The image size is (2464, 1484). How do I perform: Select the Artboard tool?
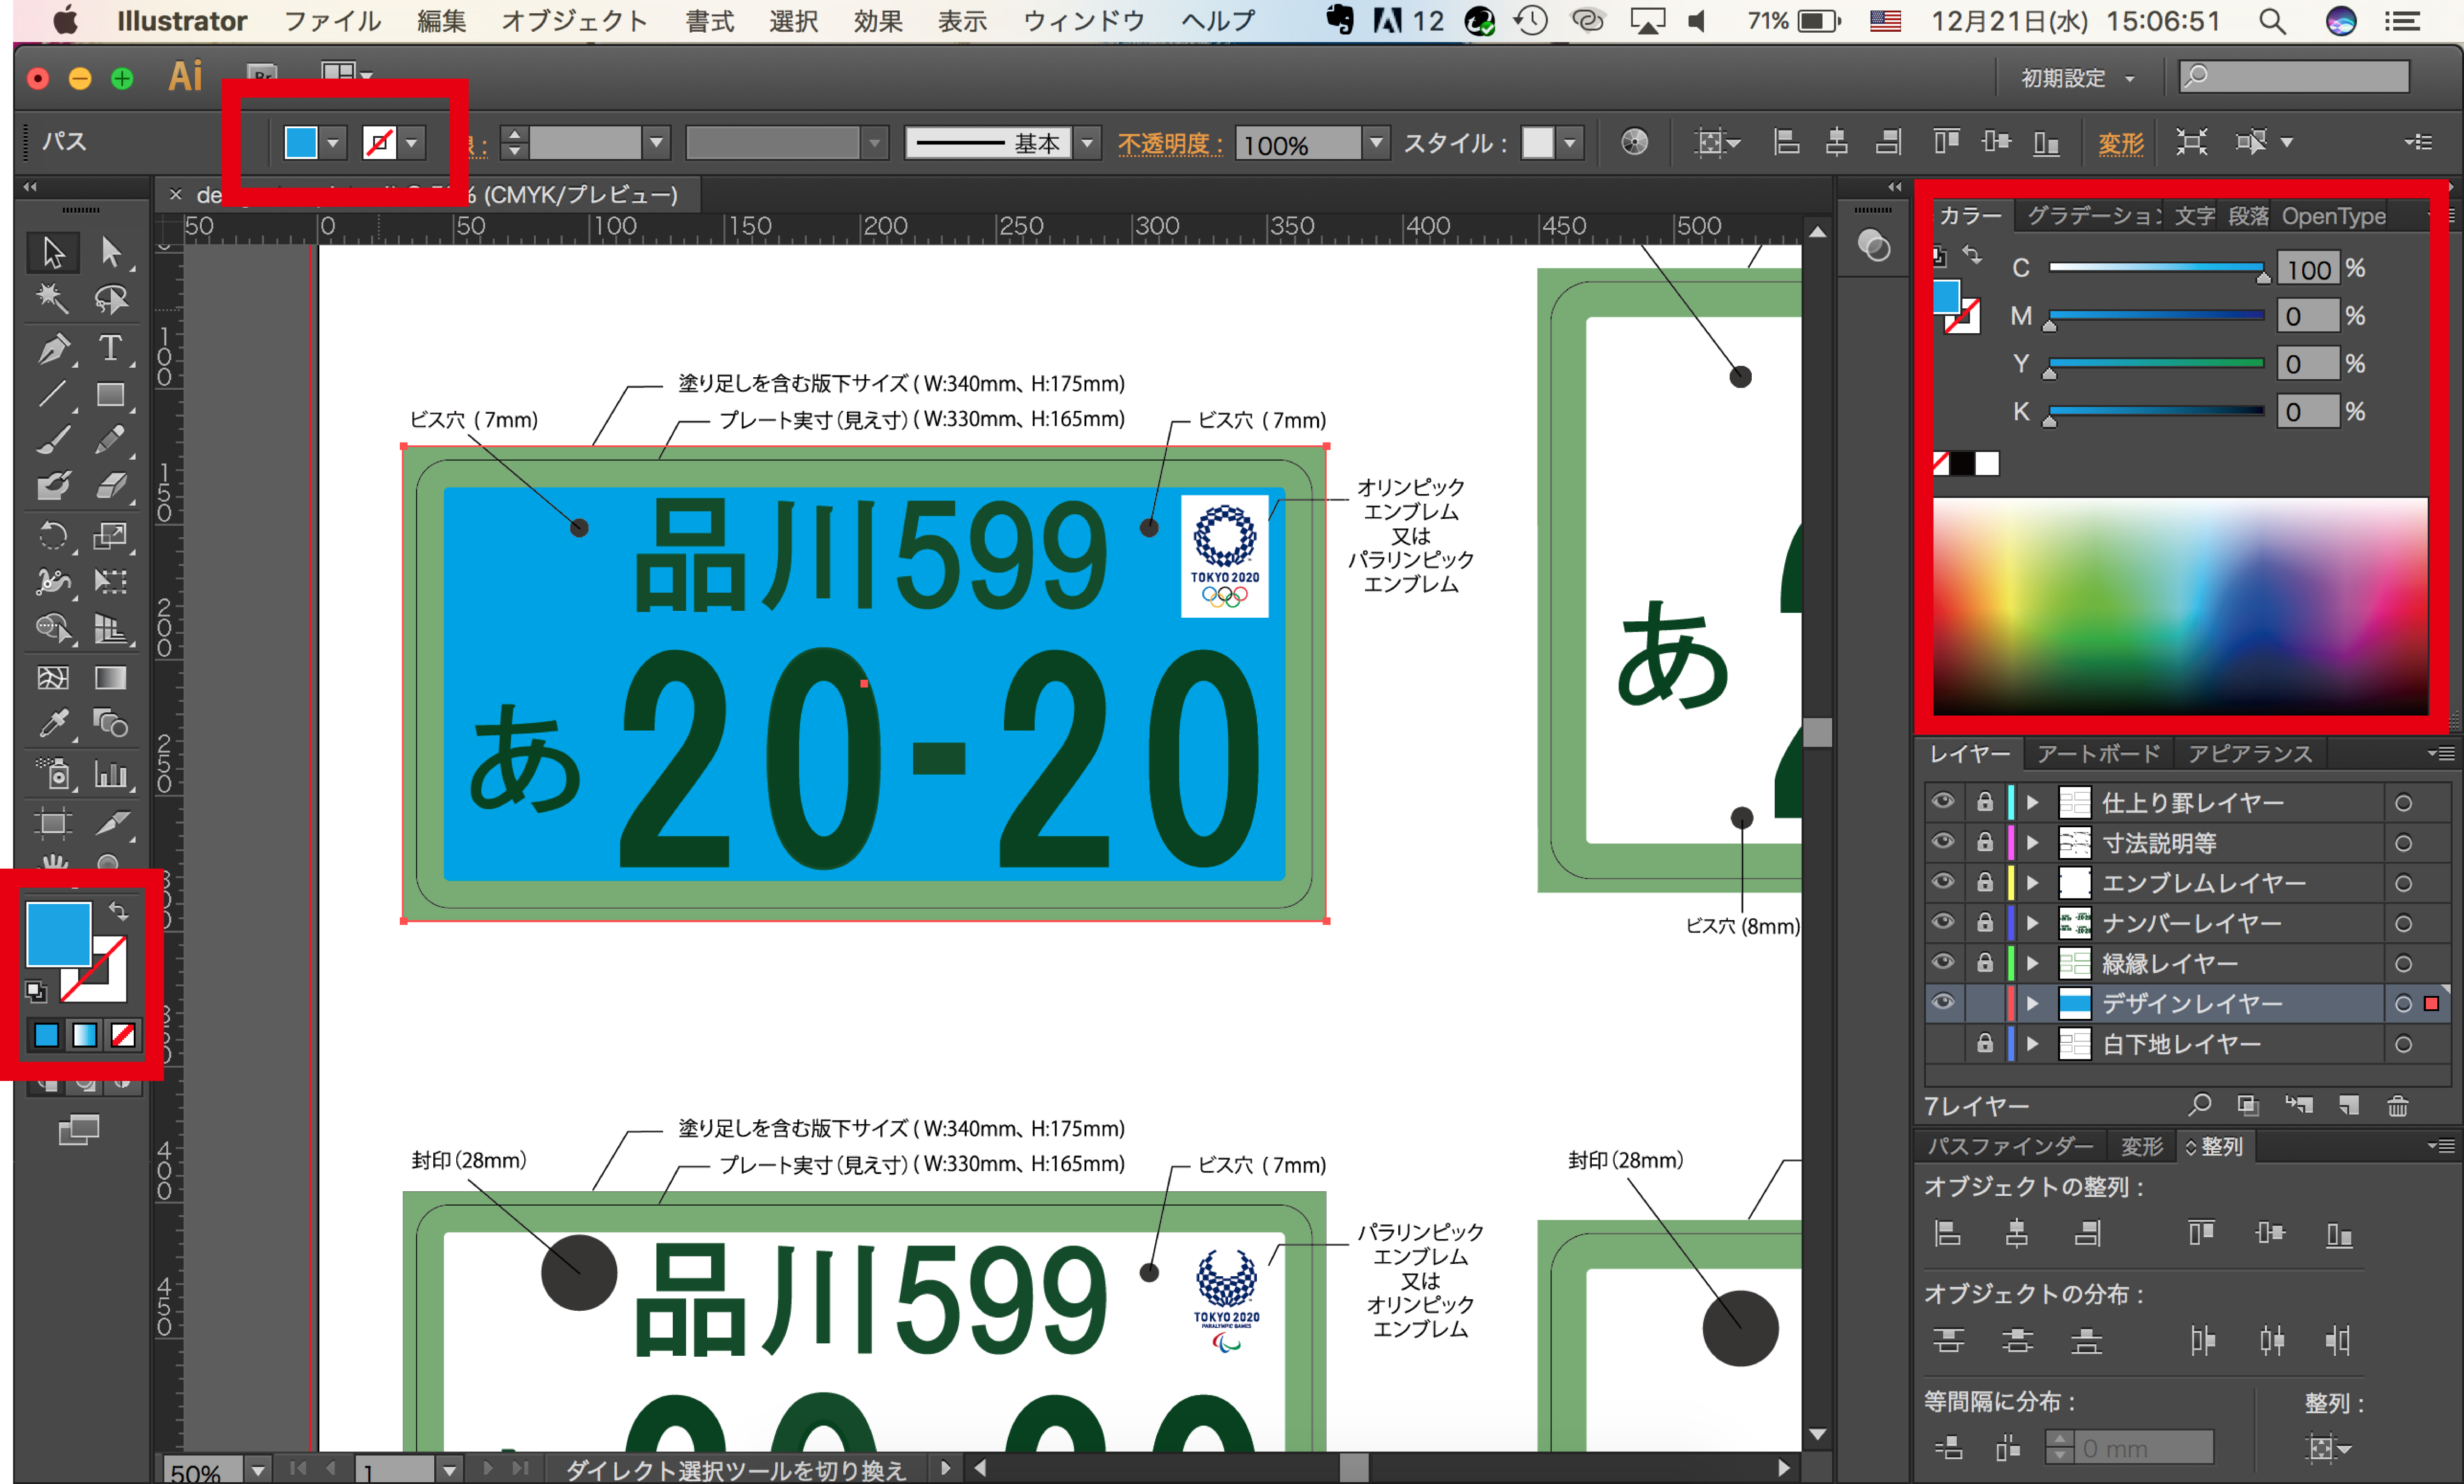[x=52, y=823]
